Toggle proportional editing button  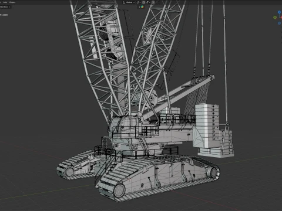(x=153, y=2)
